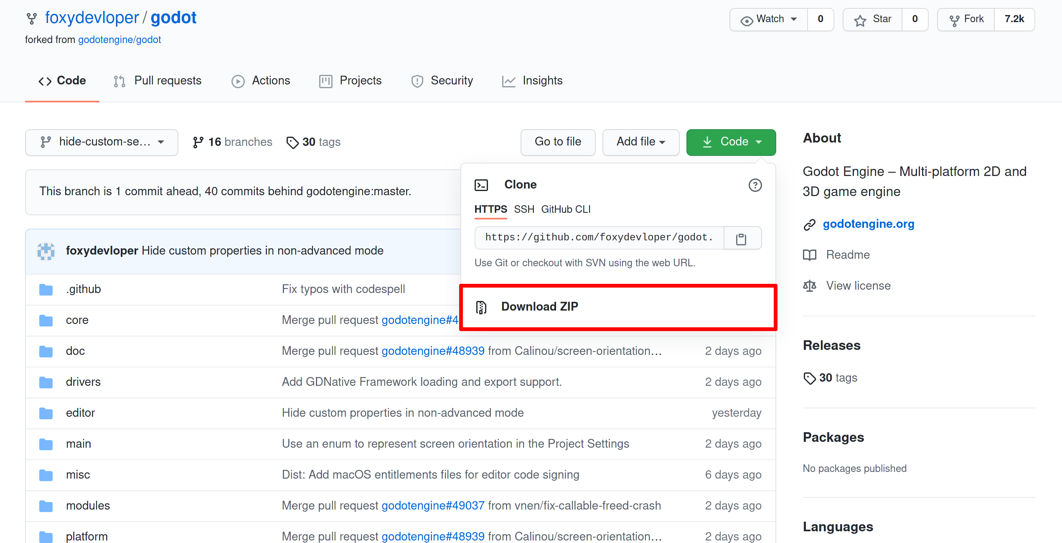The width and height of the screenshot is (1062, 543).
Task: Expand the hide-custom-se… branch selector
Action: click(102, 142)
